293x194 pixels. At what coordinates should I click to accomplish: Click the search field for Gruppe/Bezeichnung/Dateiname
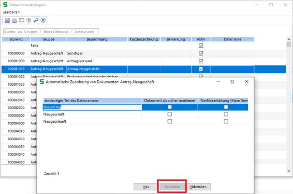51,32
